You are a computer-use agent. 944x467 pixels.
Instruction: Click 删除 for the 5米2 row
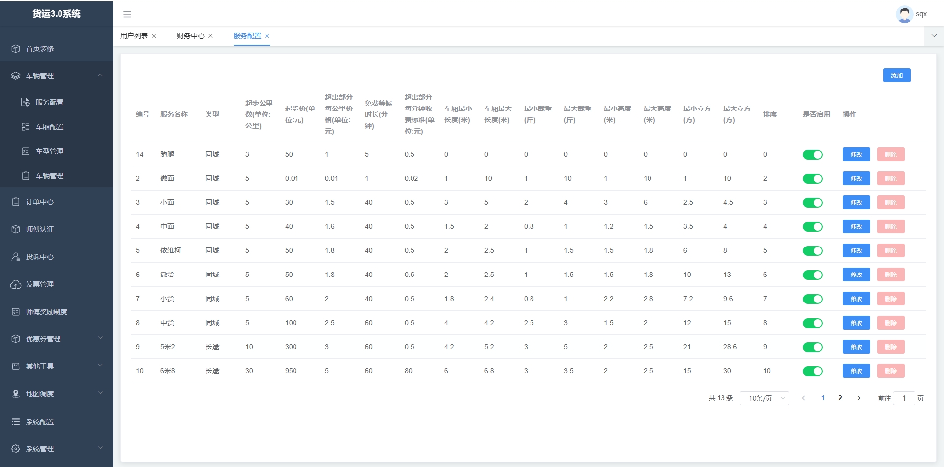[891, 347]
